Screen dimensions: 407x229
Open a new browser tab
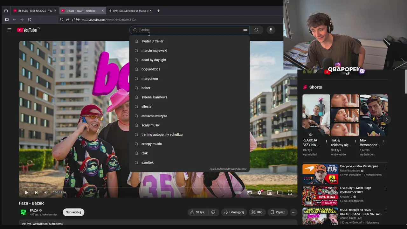click(158, 11)
